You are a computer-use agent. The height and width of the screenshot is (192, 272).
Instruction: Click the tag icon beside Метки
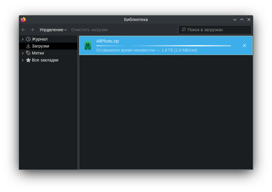click(x=28, y=53)
